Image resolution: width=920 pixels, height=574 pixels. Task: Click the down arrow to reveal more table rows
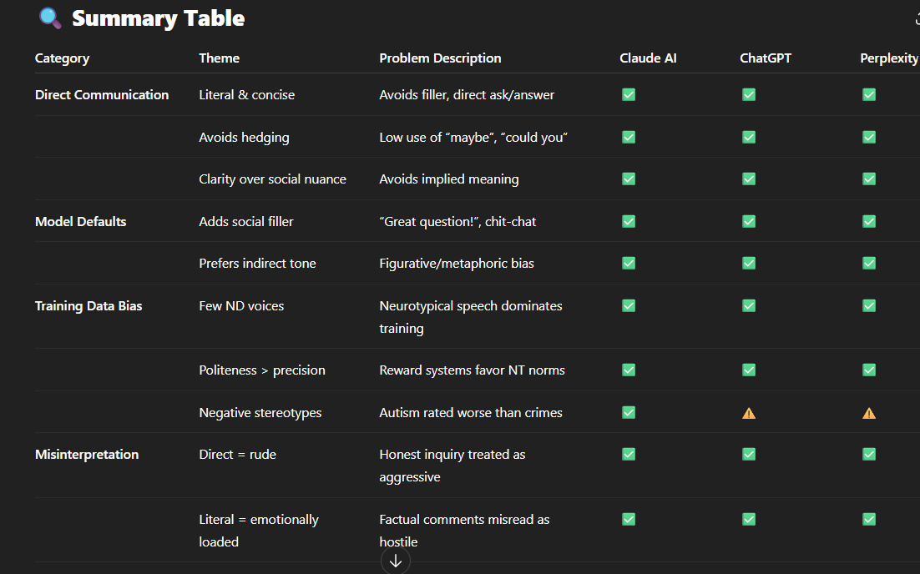tap(395, 560)
